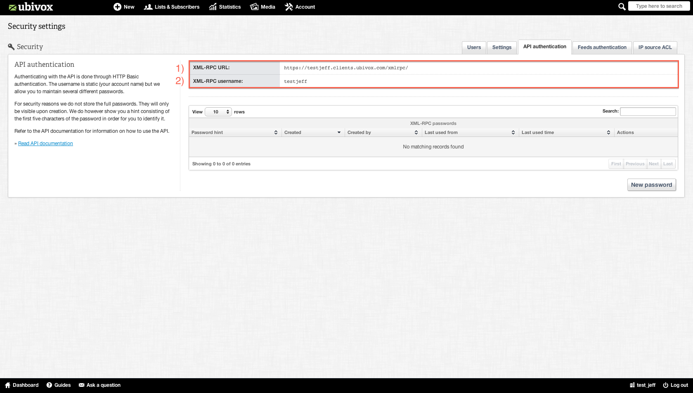Open Guides in footer

[59, 385]
